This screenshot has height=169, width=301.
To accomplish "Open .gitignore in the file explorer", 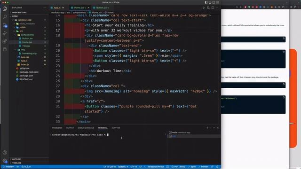I will coord(24,68).
